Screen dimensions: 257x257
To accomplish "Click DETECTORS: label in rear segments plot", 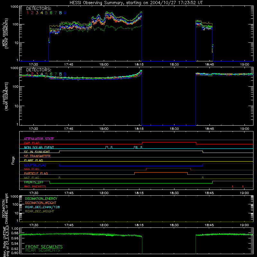I will [x=39, y=70].
